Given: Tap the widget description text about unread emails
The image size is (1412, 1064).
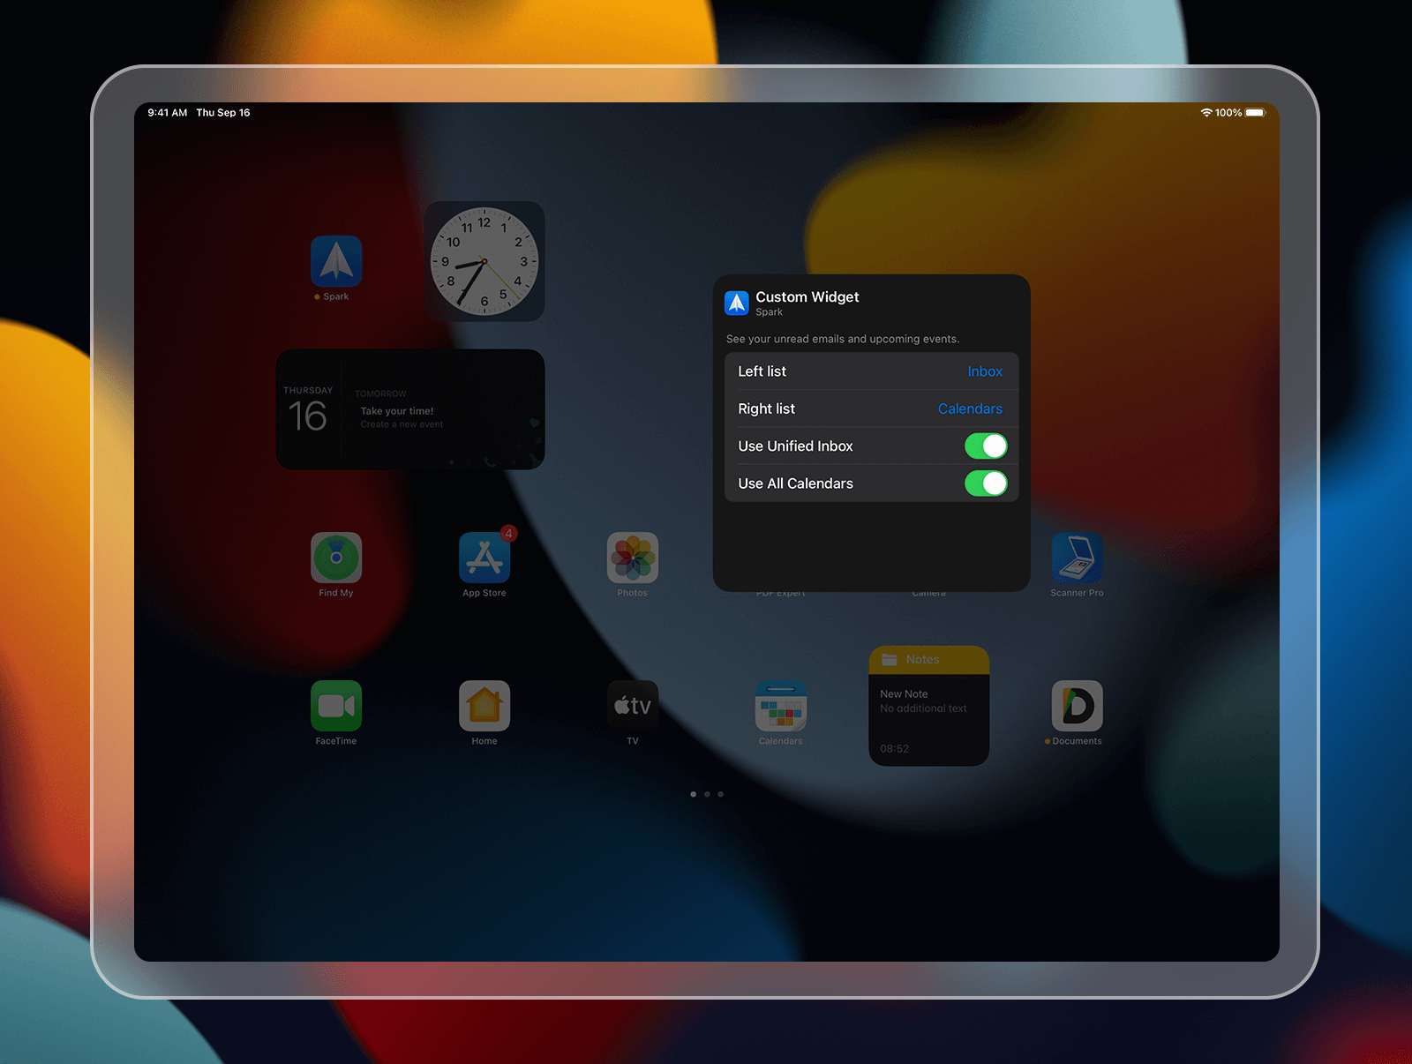Looking at the screenshot, I should point(843,339).
